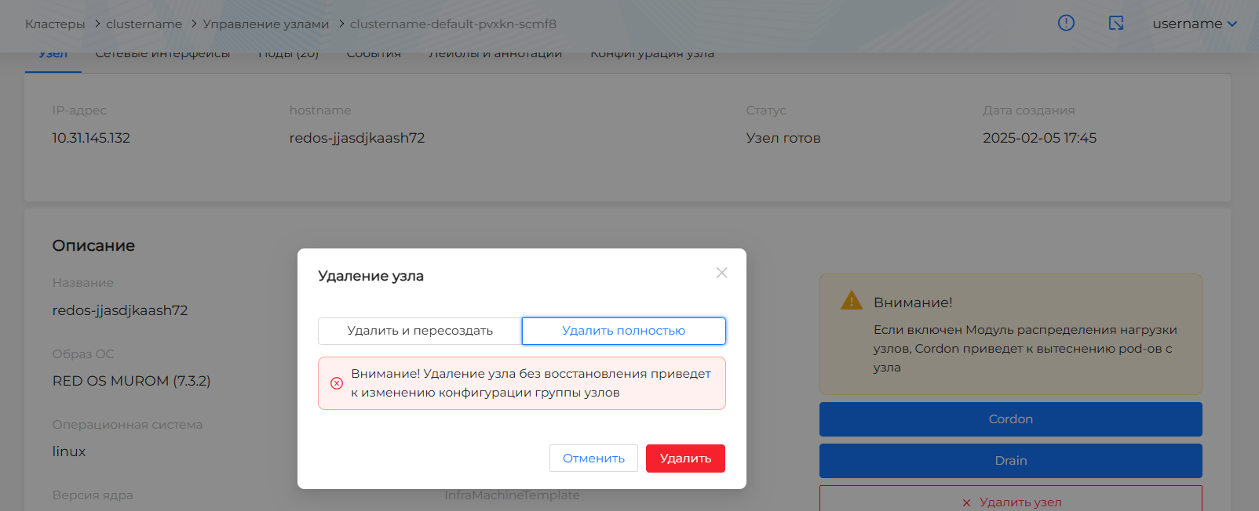Click the orange warning triangle icon
The height and width of the screenshot is (511, 1259).
[851, 301]
